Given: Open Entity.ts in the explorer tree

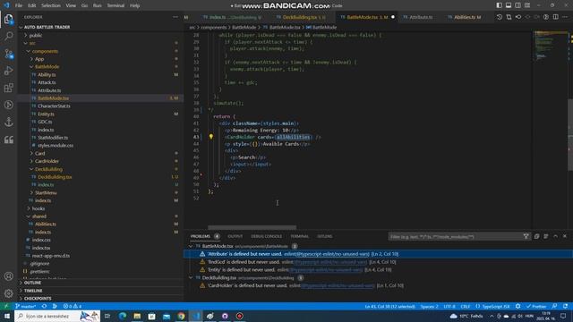Looking at the screenshot, I should [46, 114].
